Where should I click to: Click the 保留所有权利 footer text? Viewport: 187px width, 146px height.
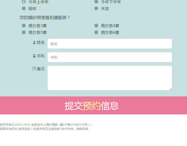click(9, 129)
